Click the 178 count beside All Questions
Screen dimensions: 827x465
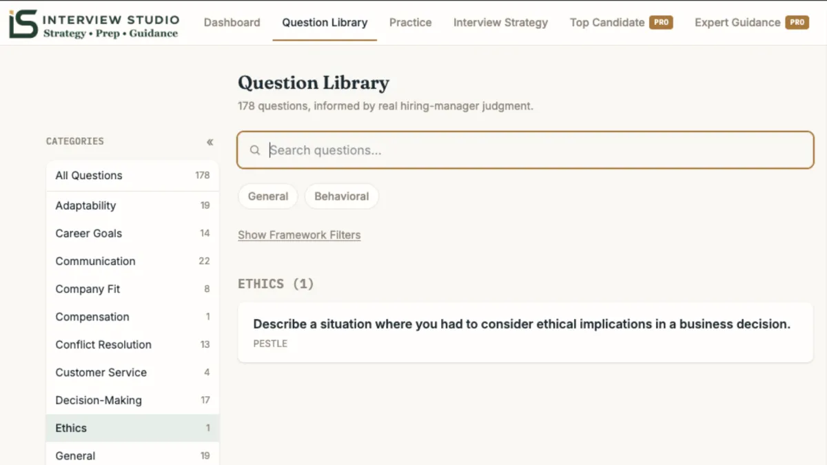point(202,176)
